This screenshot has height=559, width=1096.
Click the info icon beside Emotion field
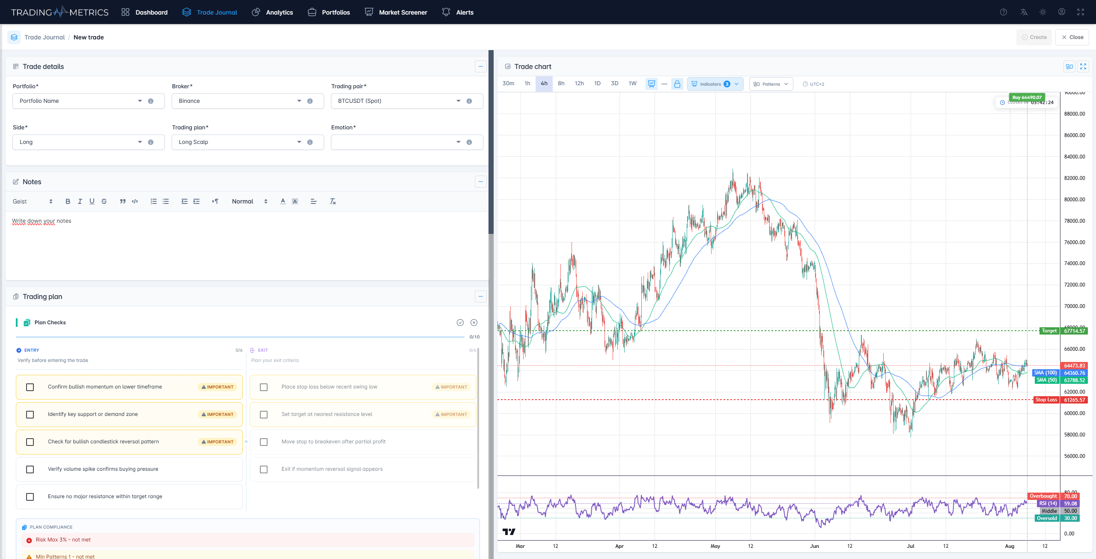(x=469, y=142)
